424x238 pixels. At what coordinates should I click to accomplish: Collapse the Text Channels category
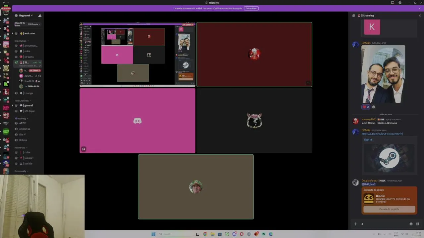[23, 101]
